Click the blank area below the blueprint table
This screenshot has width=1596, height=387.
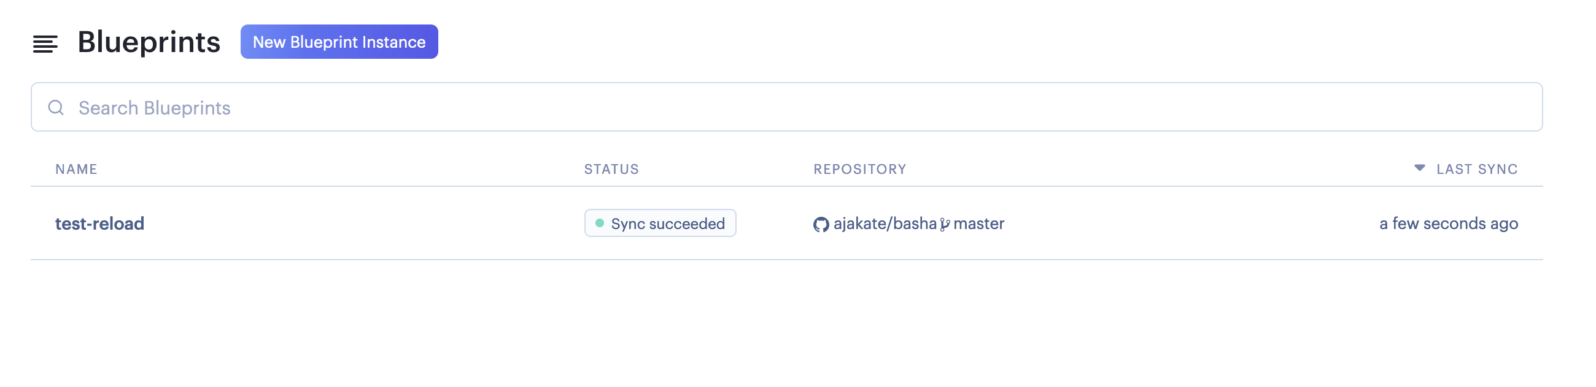tap(786, 321)
